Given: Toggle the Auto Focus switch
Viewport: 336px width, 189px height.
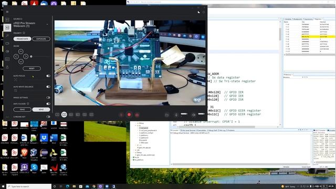Looking at the screenshot, I should click(48, 76).
